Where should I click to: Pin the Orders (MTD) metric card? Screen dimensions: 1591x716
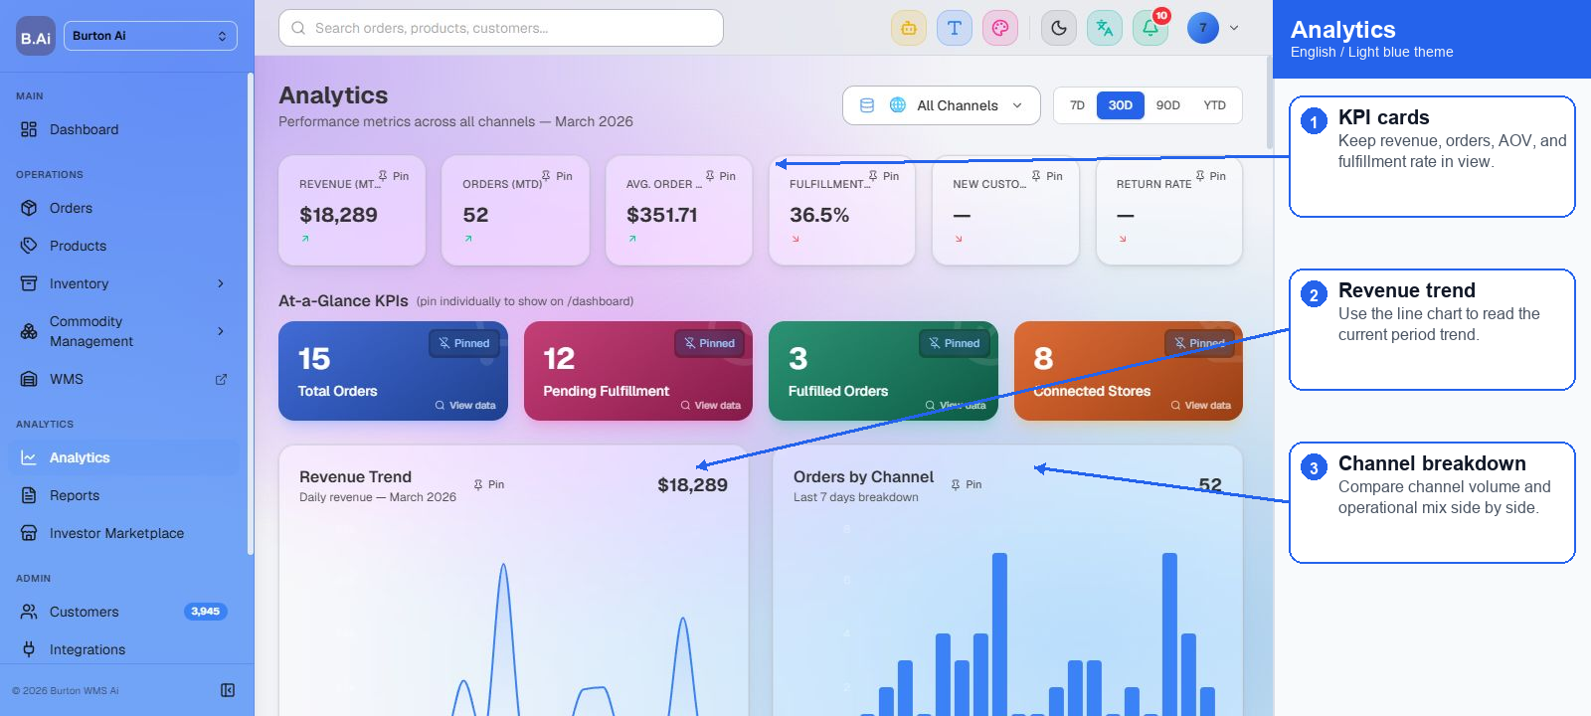pyautogui.click(x=557, y=176)
